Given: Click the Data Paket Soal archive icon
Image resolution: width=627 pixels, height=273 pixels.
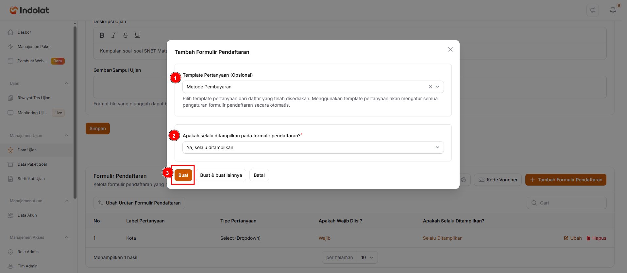Looking at the screenshot, I should click(10, 164).
